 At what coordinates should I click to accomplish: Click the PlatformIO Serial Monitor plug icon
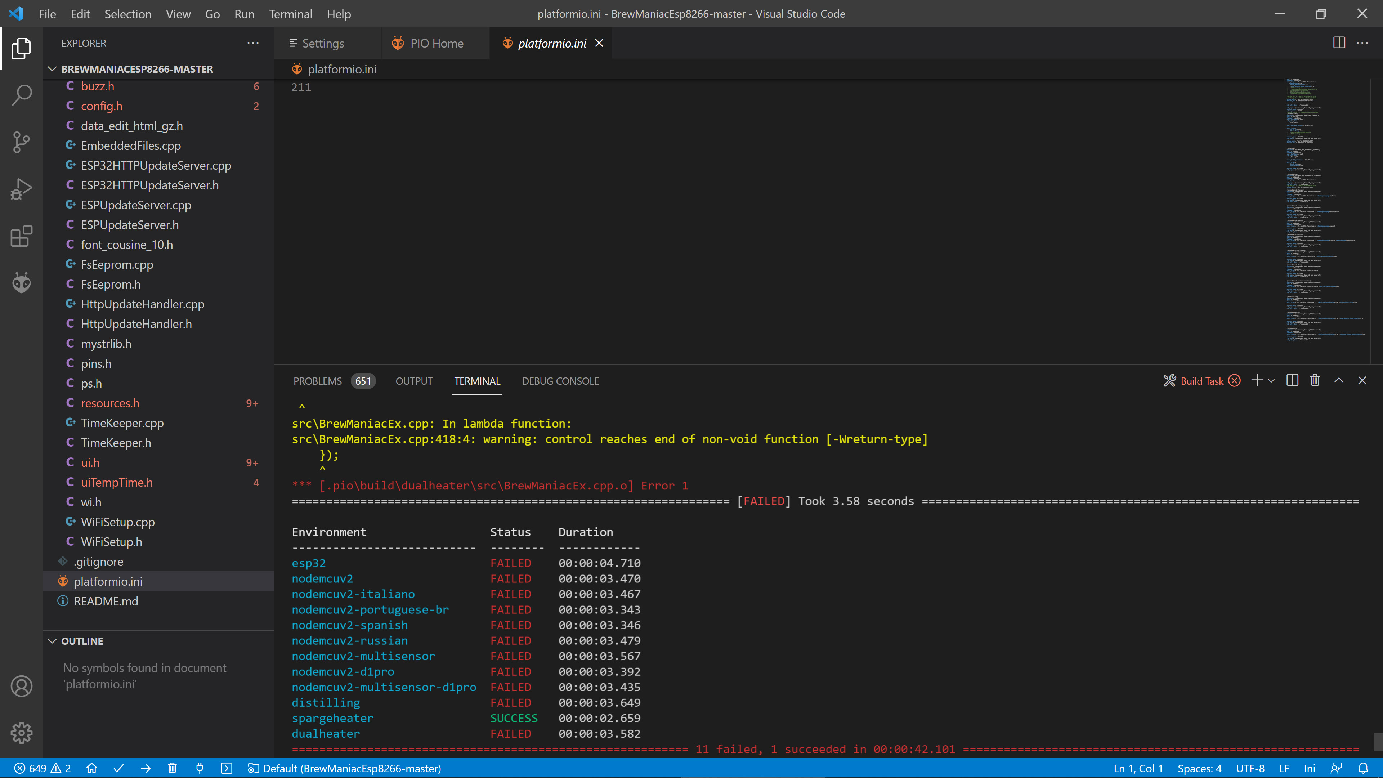[199, 768]
